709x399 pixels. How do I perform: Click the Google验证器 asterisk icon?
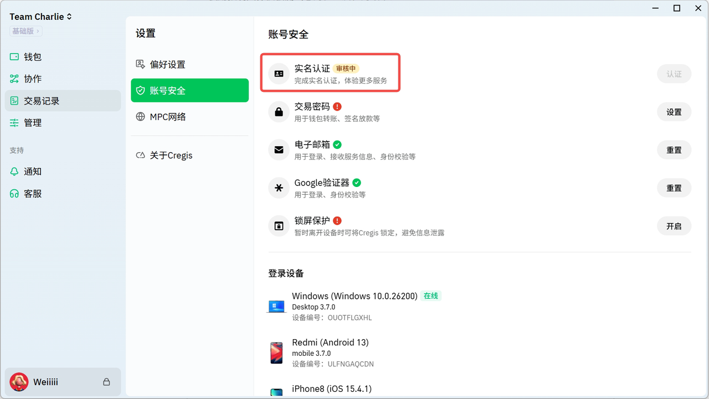pos(279,188)
